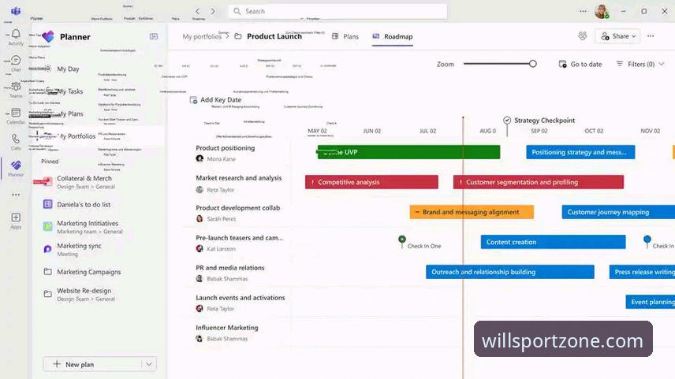Open the Press release writing bar
Viewport: 675px width, 379px height.
point(642,272)
